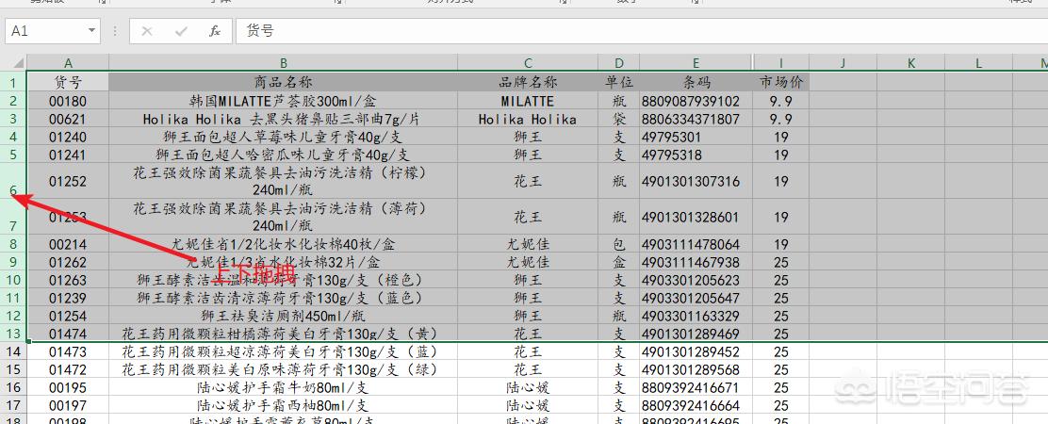Click the Insert Function fx icon
Screen dimensions: 1048x424
click(215, 31)
